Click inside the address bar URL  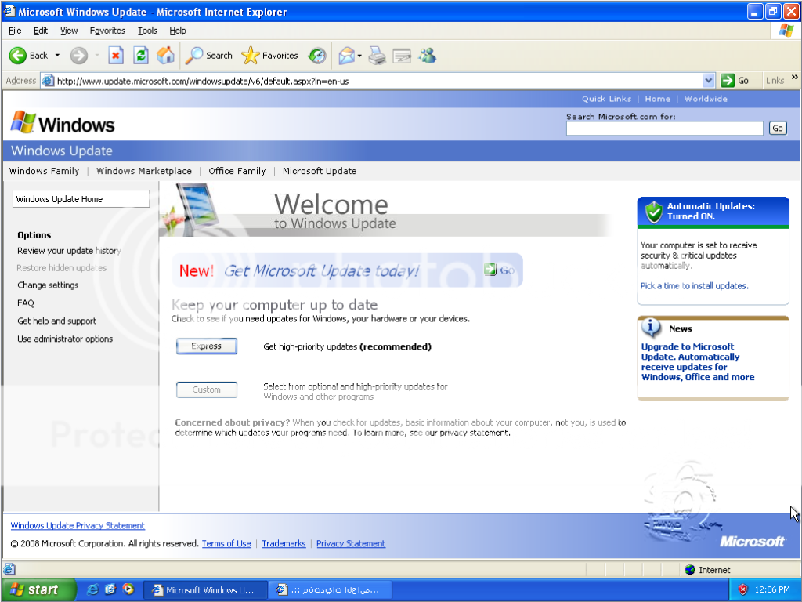pyautogui.click(x=378, y=81)
